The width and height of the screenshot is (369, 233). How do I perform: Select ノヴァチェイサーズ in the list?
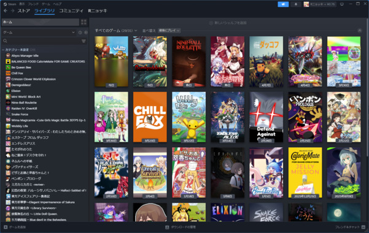point(25,167)
